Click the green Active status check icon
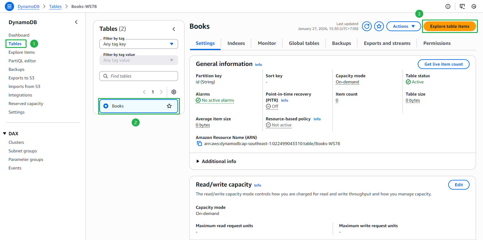 coord(408,82)
